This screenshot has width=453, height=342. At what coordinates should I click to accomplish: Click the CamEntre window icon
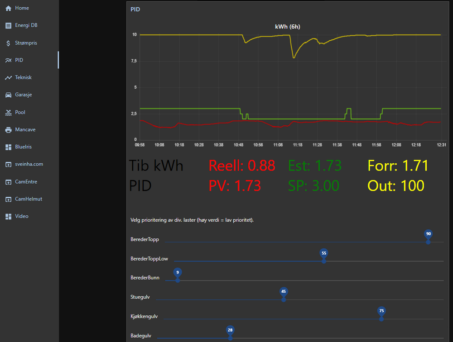point(8,182)
